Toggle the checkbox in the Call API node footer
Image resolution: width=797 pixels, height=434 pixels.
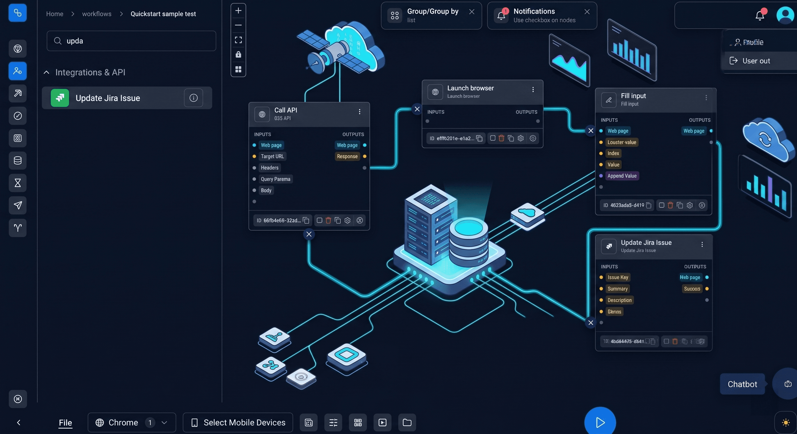pos(319,220)
